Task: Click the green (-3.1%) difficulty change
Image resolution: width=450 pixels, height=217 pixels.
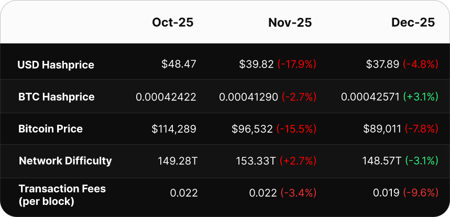Action: tap(421, 161)
